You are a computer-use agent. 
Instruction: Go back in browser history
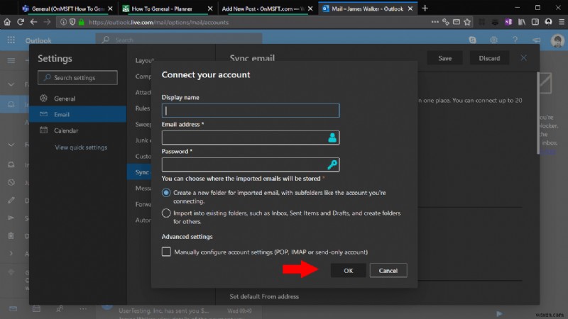tap(33, 22)
